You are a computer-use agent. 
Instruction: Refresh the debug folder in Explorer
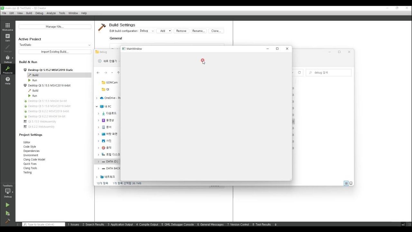(x=299, y=73)
